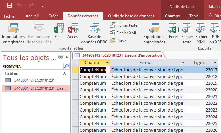Open the Undo history dropdown arrow
This screenshot has height=133, width=221.
click(25, 5)
